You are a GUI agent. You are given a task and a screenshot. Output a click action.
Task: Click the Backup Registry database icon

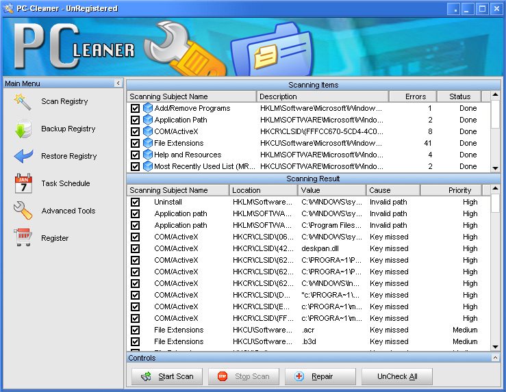coord(23,129)
